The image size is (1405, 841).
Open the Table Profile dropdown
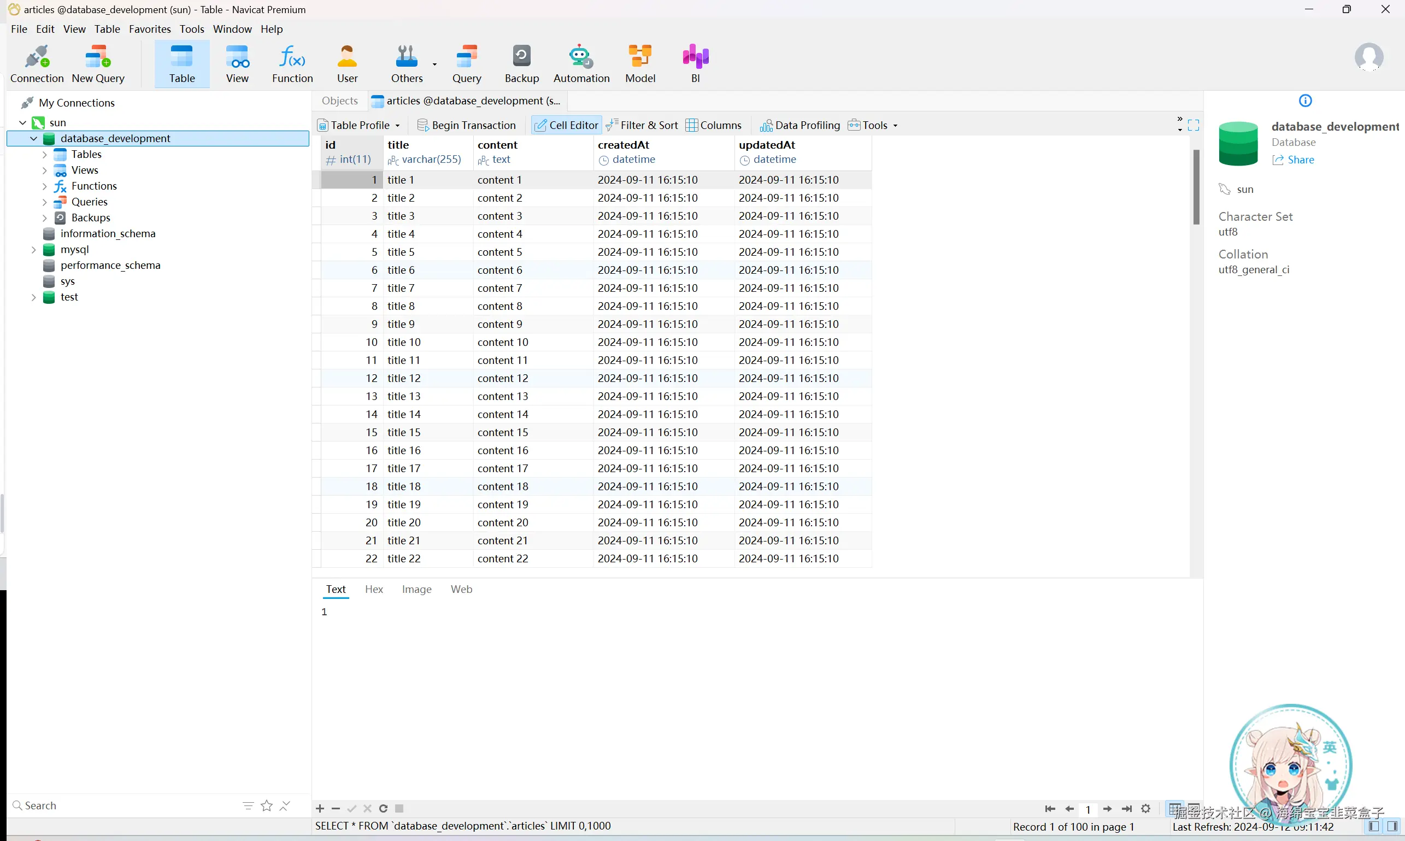click(358, 125)
